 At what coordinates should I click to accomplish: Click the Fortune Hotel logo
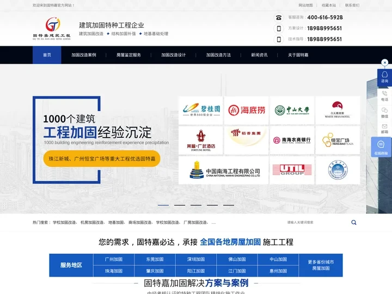click(x=201, y=140)
